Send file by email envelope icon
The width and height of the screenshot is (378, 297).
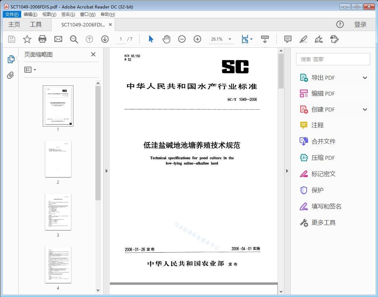(x=58, y=39)
